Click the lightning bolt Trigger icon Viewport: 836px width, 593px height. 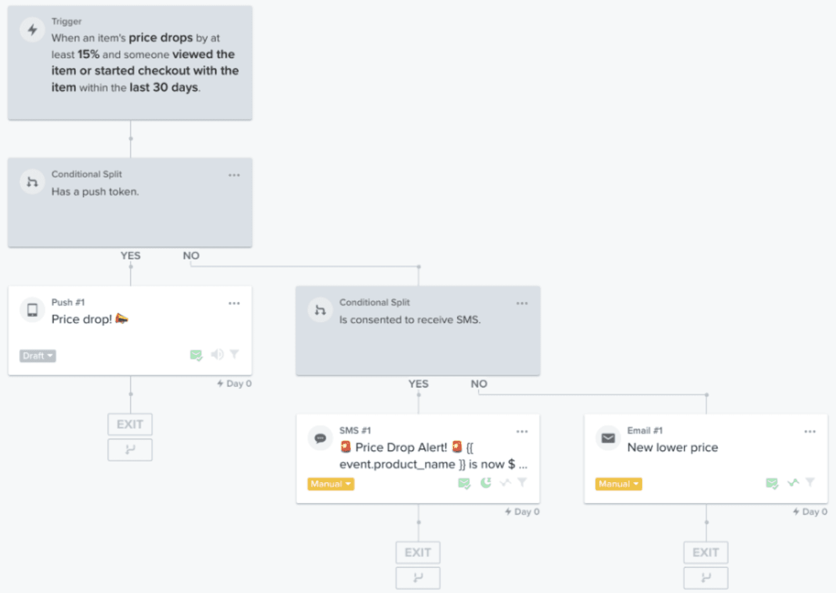coord(32,30)
